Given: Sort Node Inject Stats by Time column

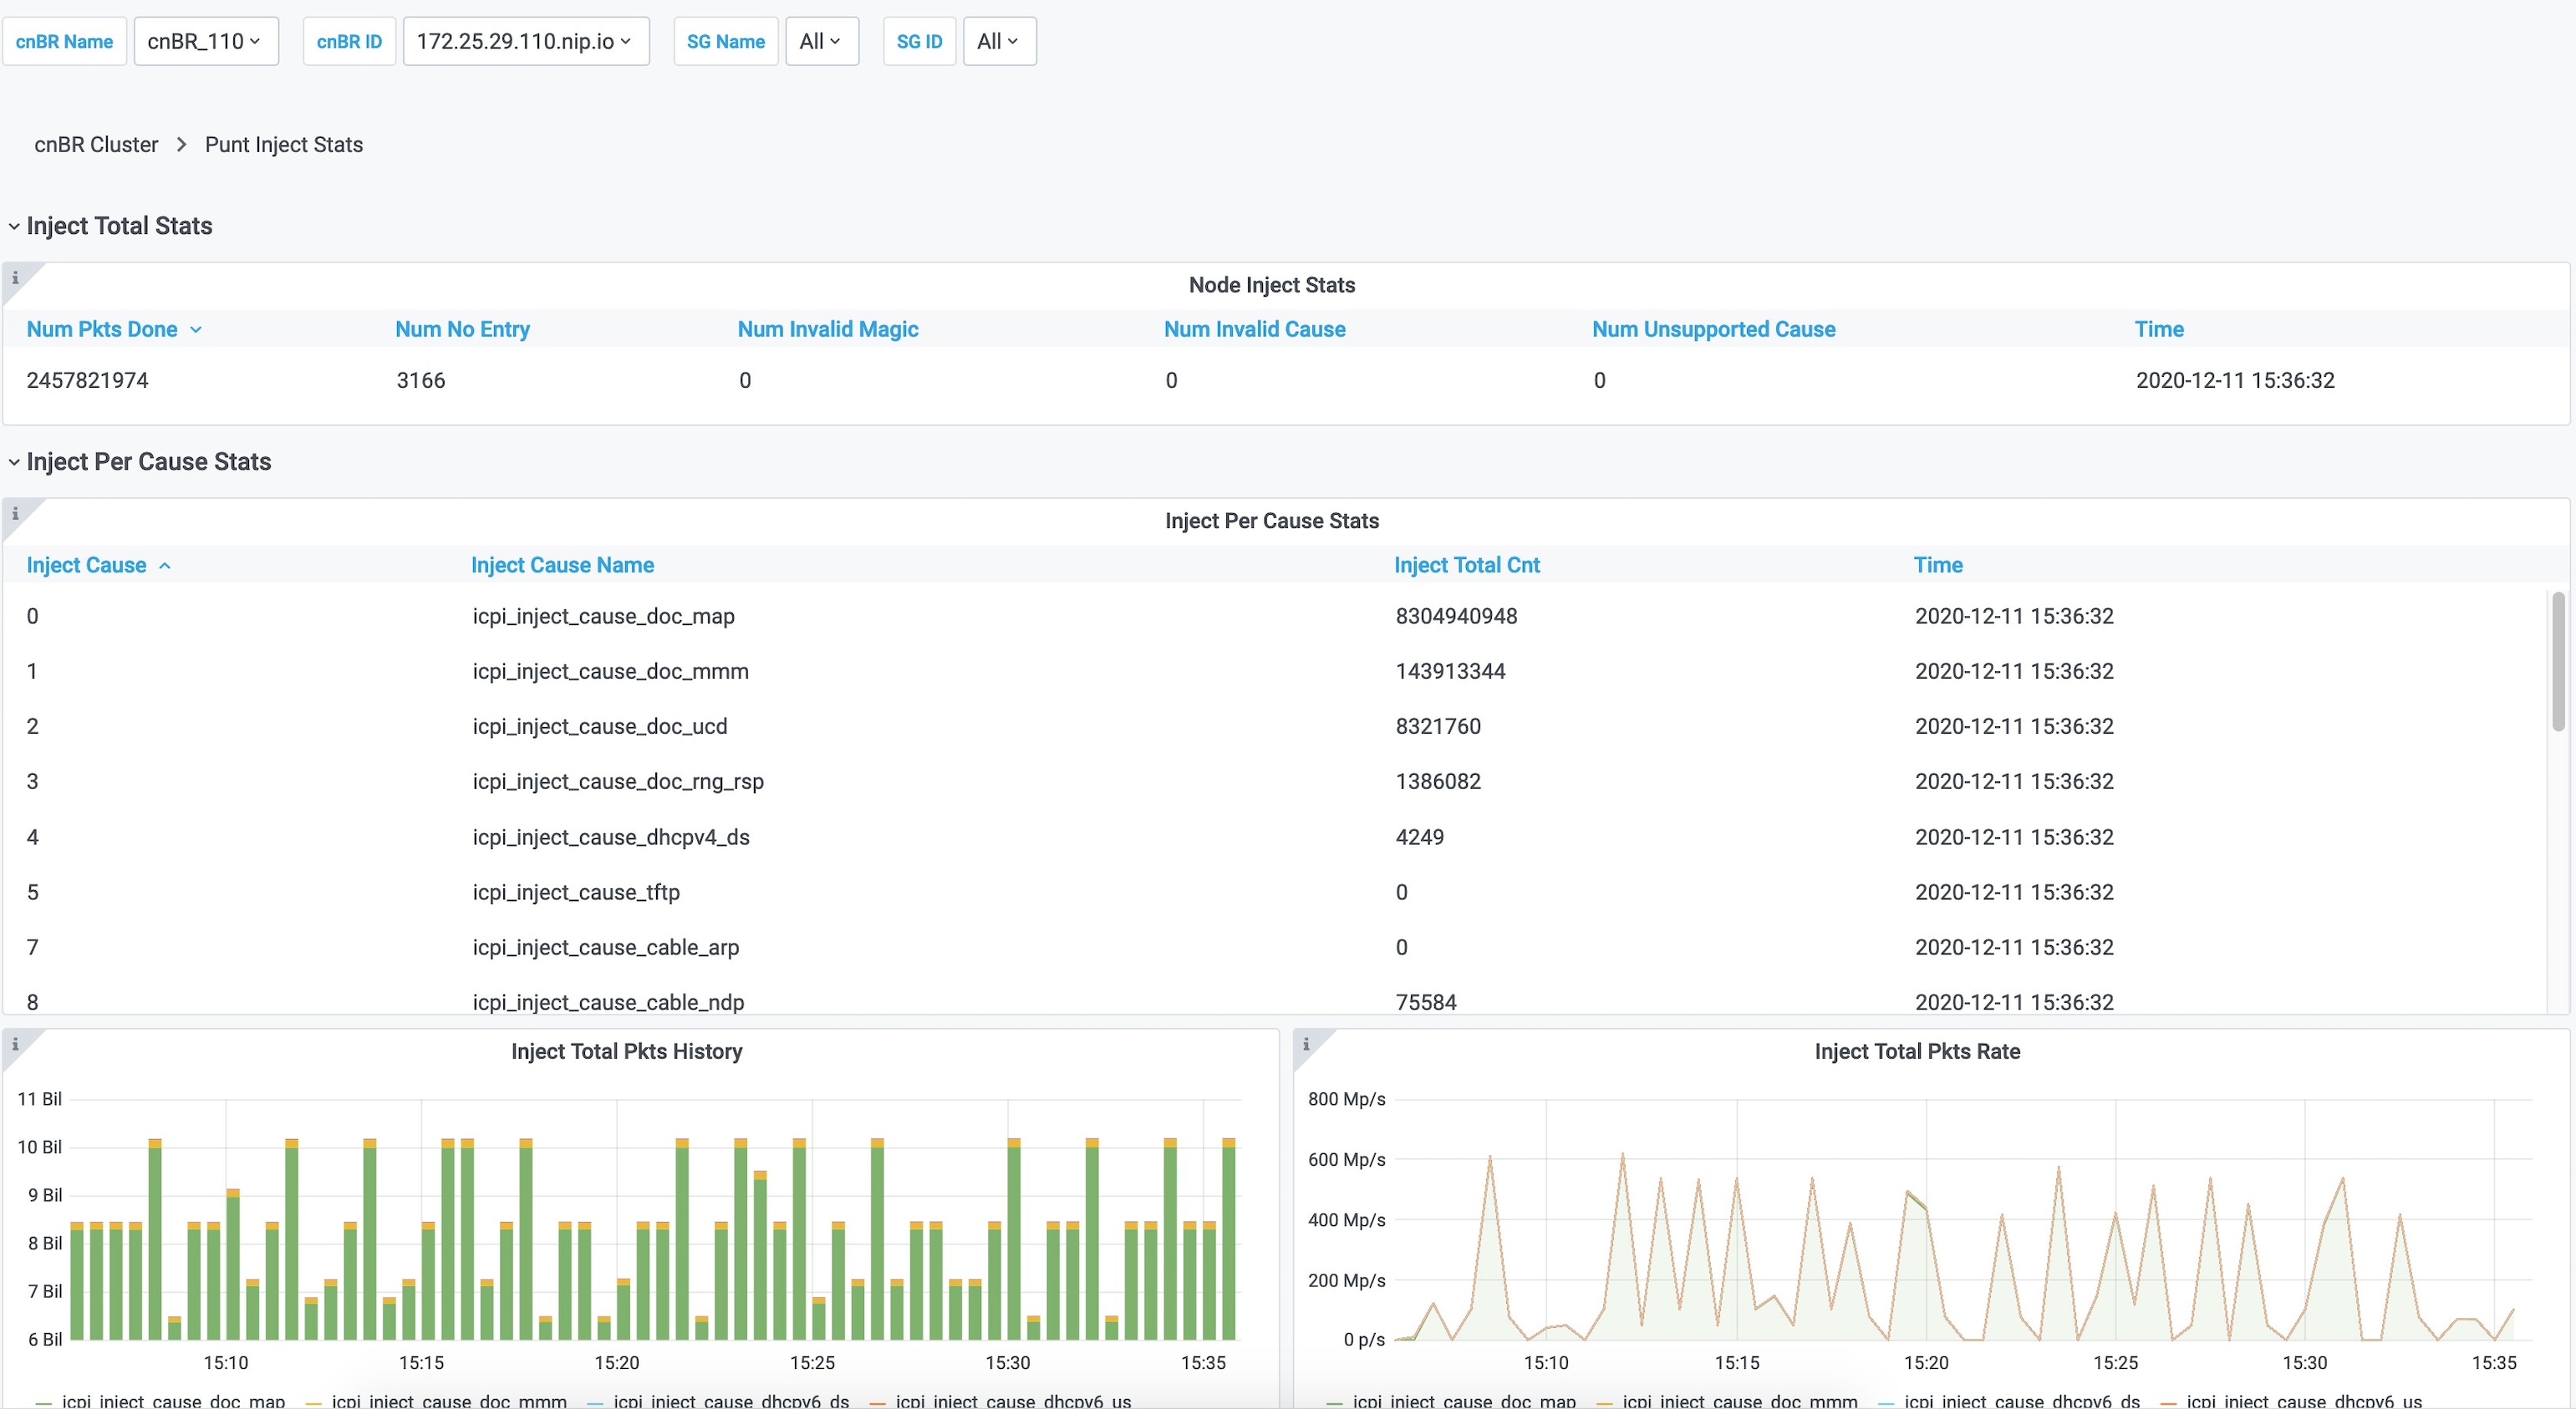Looking at the screenshot, I should 2159,329.
